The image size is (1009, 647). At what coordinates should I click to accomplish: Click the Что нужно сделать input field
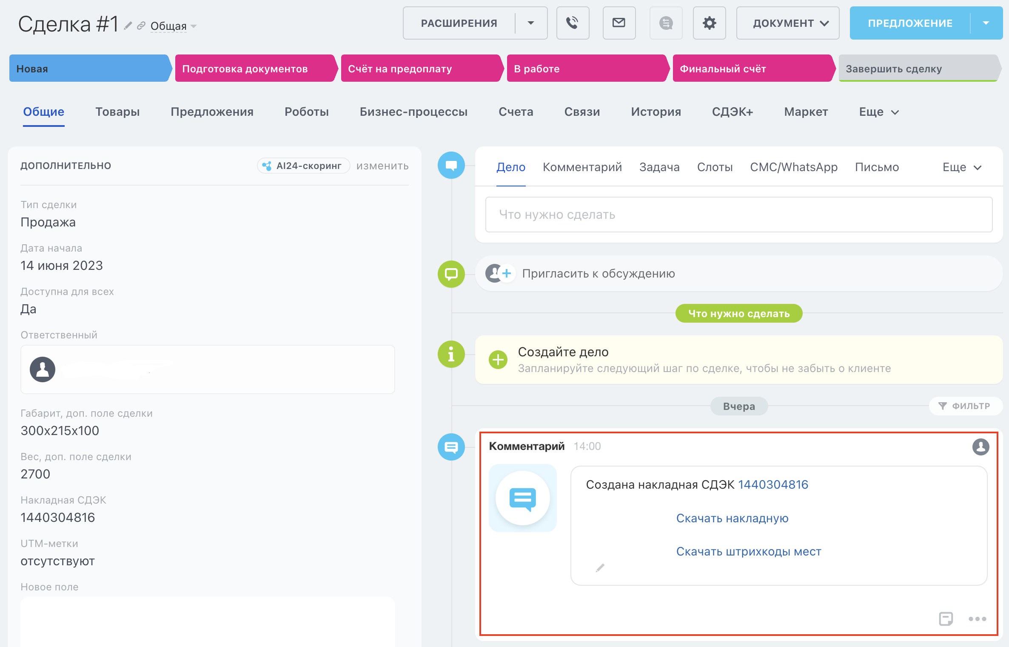click(738, 215)
